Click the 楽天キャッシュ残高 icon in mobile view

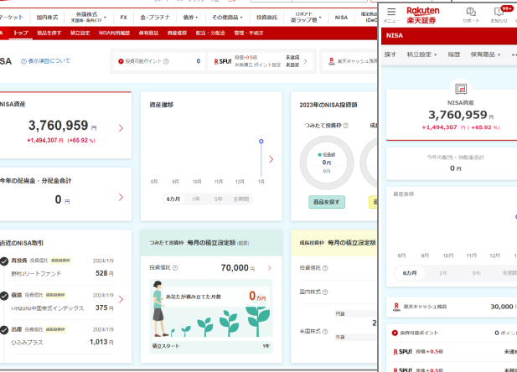coord(396,307)
